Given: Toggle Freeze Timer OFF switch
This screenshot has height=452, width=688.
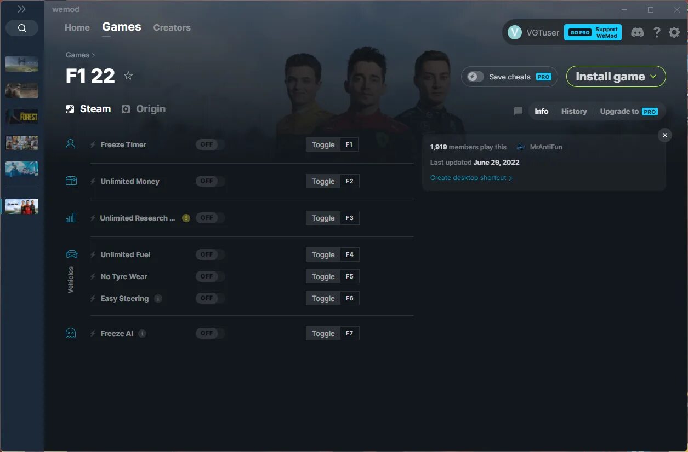Looking at the screenshot, I should [x=210, y=144].
